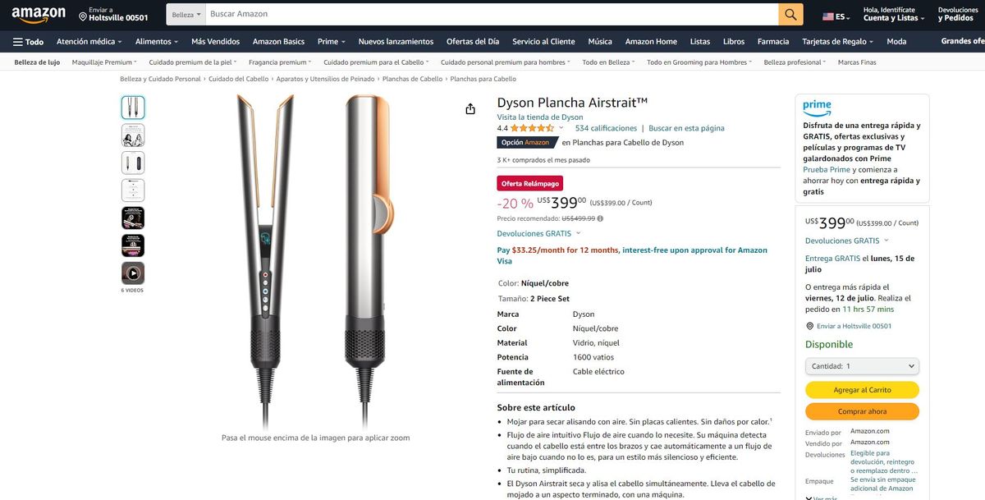The image size is (985, 500).
Task: Select Ofertas del Día in navigation
Action: 473,41
